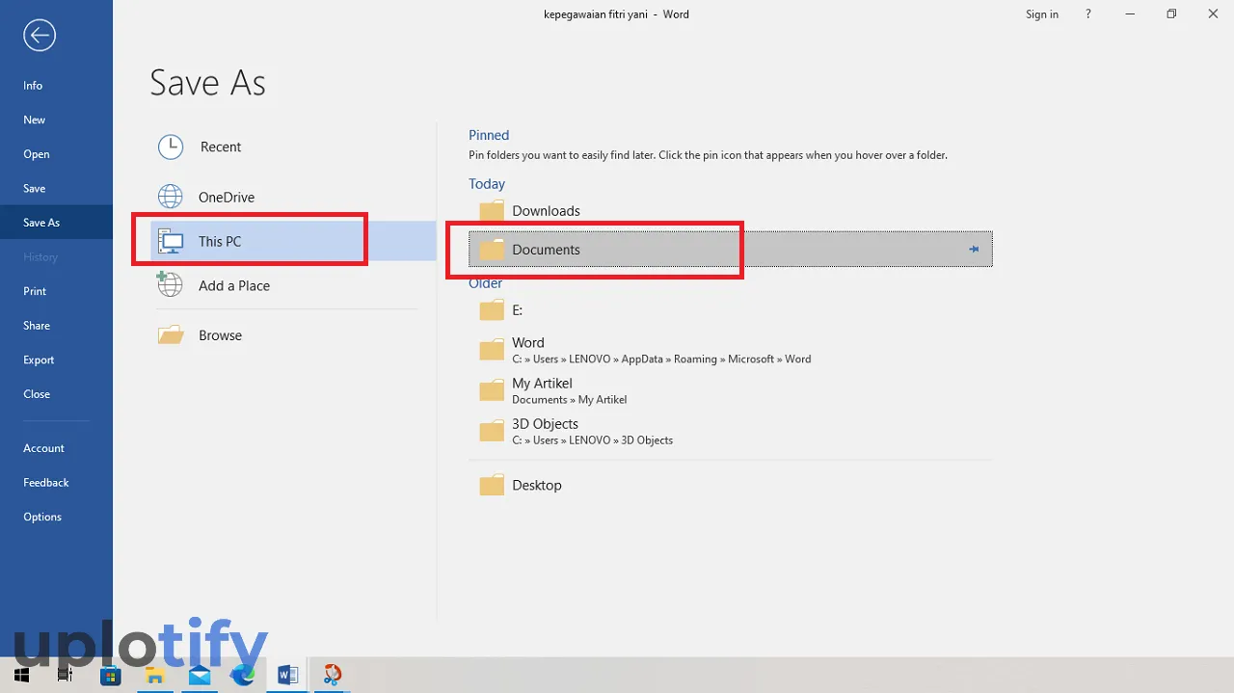The image size is (1234, 693).
Task: Open Word Options
Action: click(42, 517)
